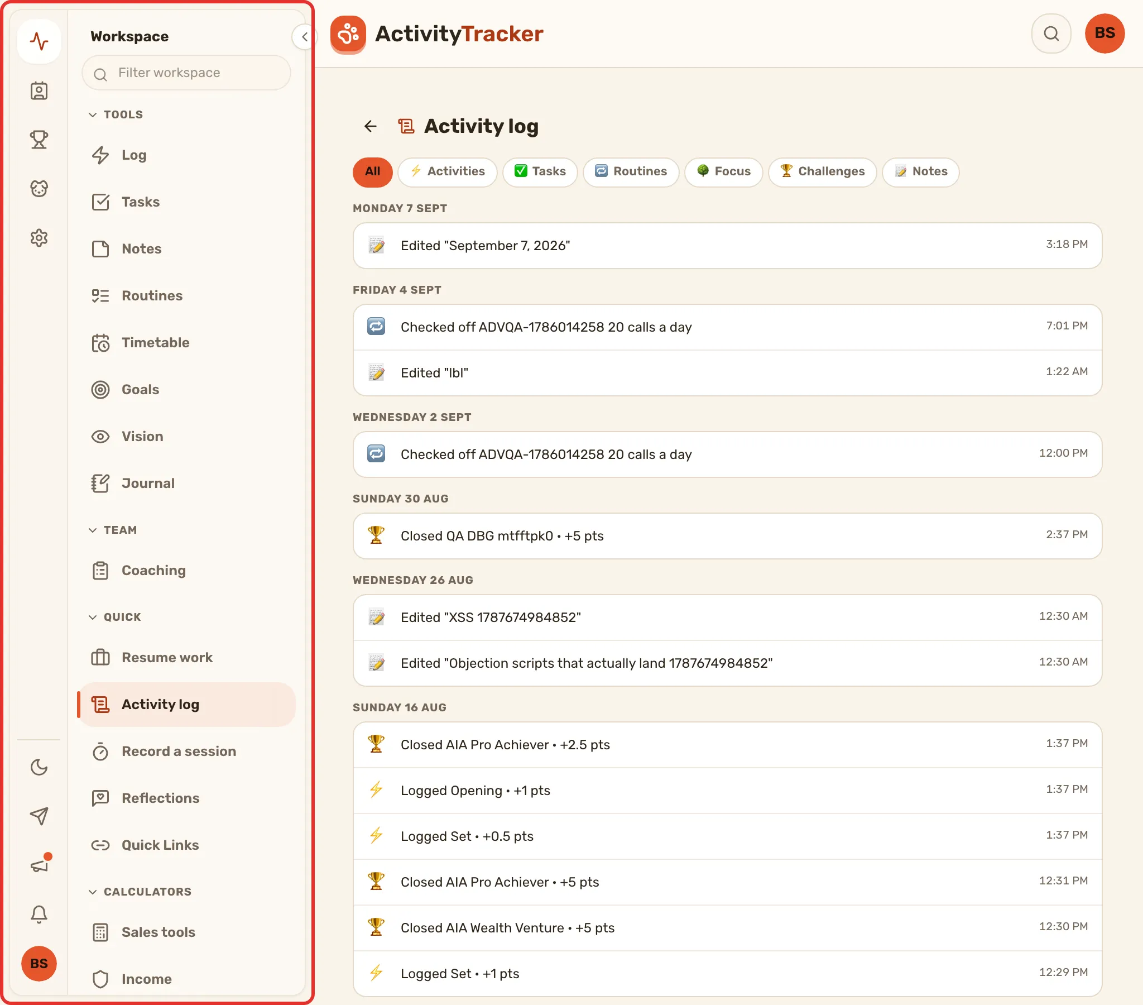
Task: Select the Notes filter tab
Action: coord(920,171)
